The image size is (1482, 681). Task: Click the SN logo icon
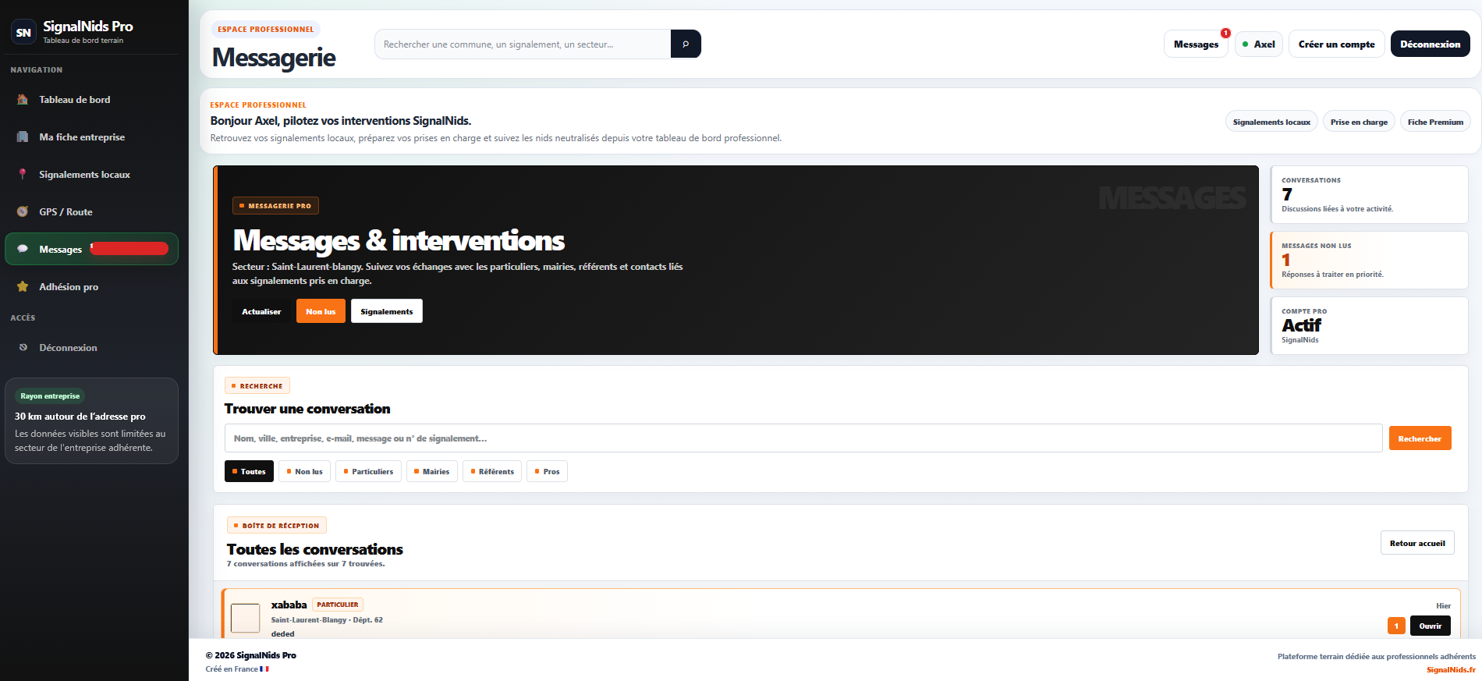point(23,32)
